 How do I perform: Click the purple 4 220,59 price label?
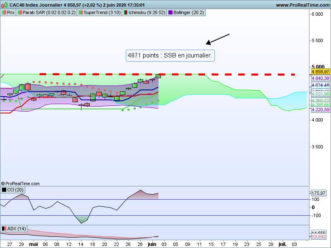coord(320,110)
